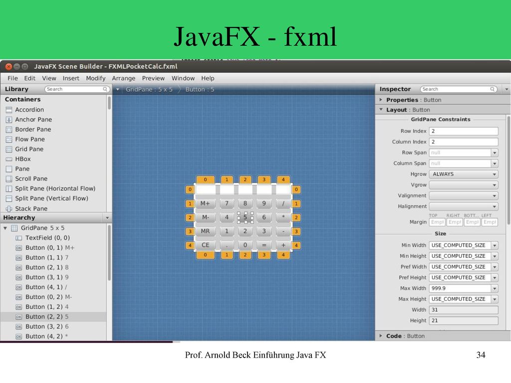Click the Margin TOP field

pos(437,222)
